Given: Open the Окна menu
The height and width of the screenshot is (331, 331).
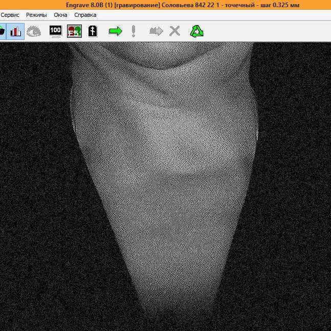Looking at the screenshot, I should tap(60, 15).
